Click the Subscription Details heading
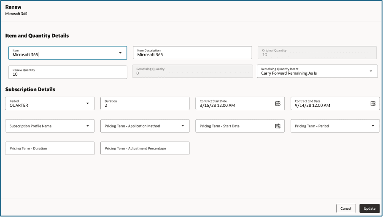 click(x=30, y=90)
